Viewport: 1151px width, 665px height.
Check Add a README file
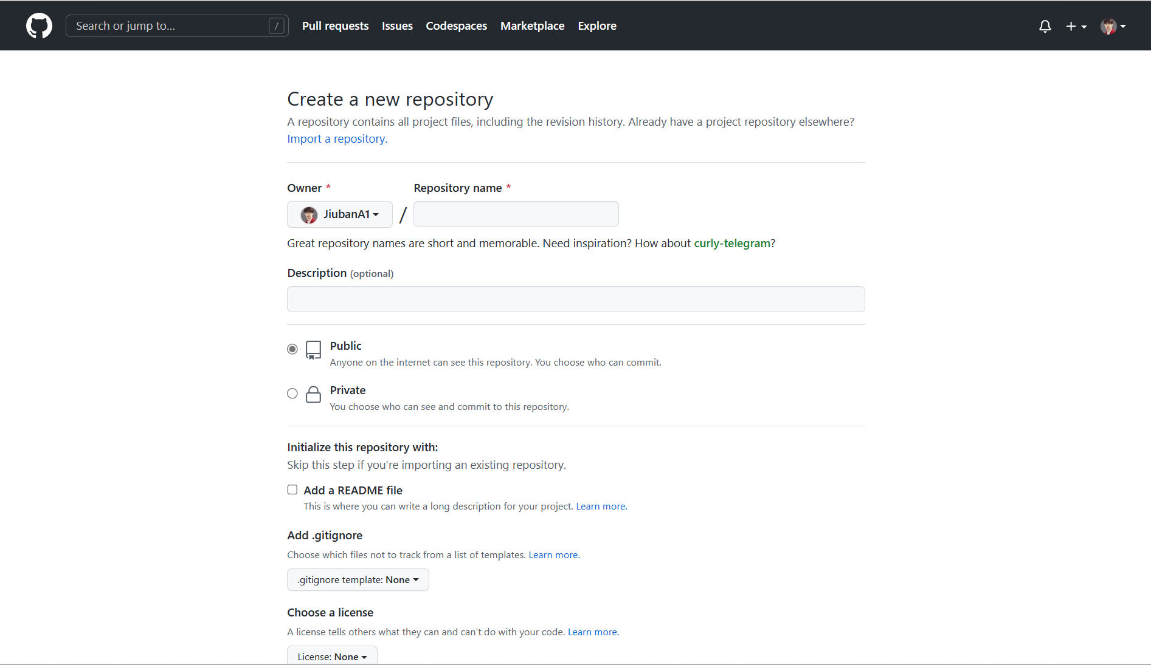tap(292, 489)
